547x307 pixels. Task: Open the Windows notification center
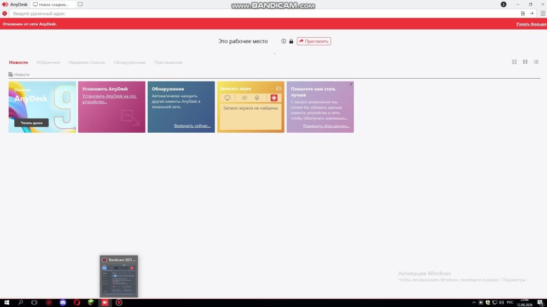[540, 303]
